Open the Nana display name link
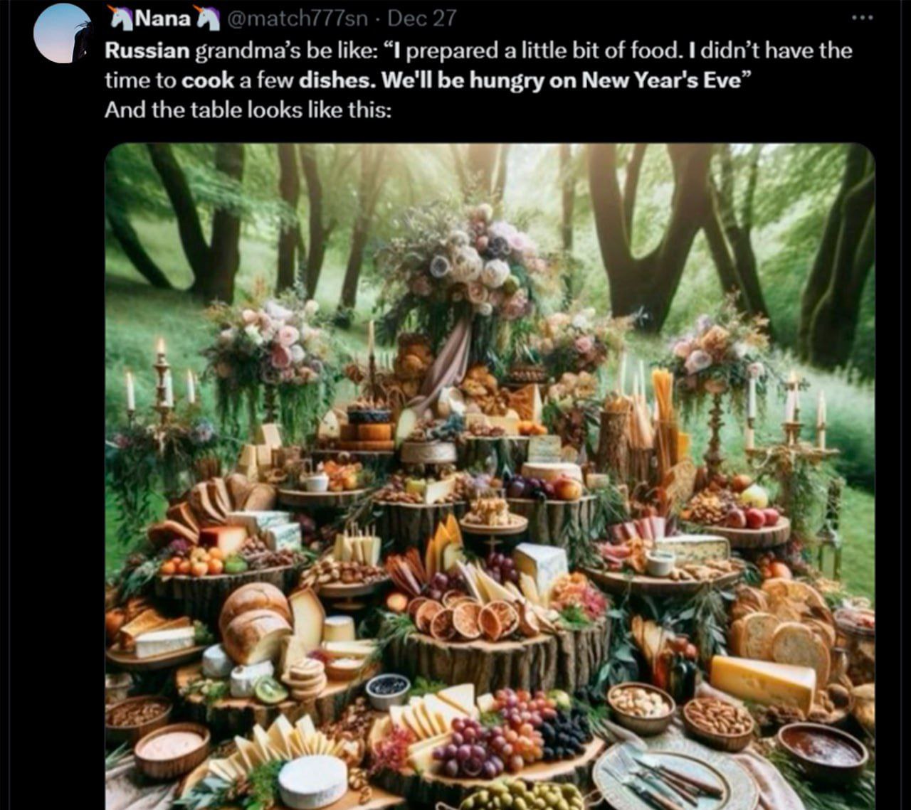The image size is (911, 810). click(163, 18)
